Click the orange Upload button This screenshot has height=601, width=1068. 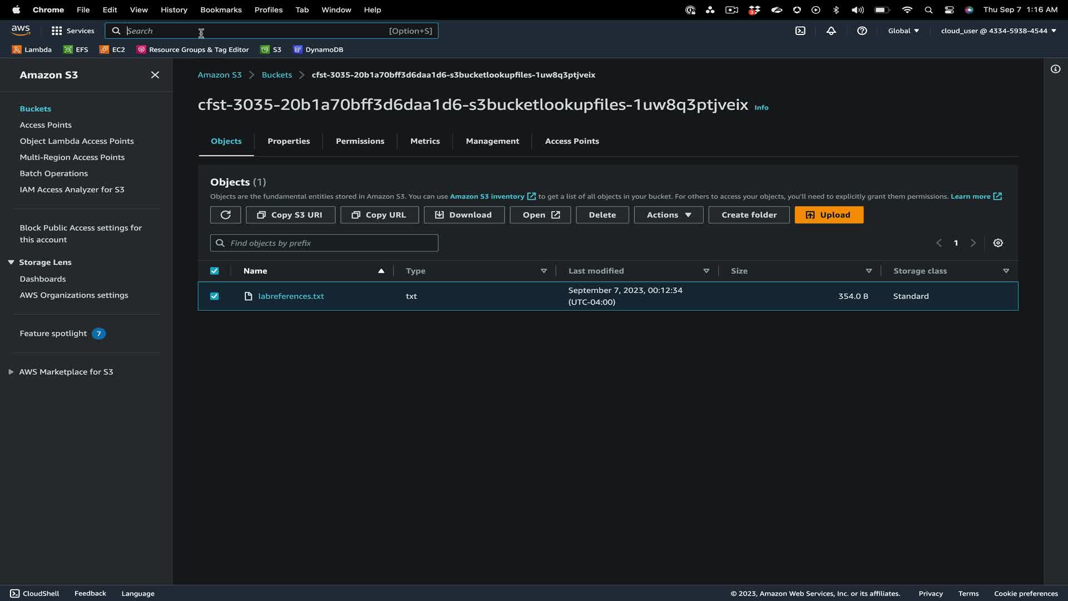click(828, 215)
